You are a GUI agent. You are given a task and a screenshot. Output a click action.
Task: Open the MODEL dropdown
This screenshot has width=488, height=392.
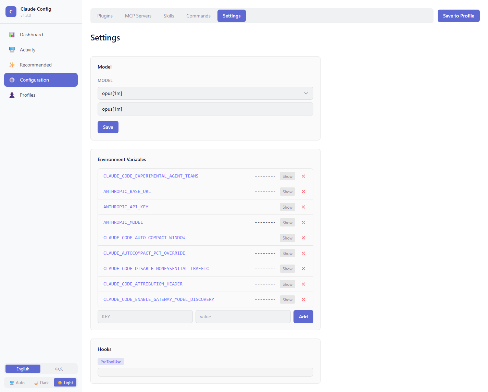point(205,93)
